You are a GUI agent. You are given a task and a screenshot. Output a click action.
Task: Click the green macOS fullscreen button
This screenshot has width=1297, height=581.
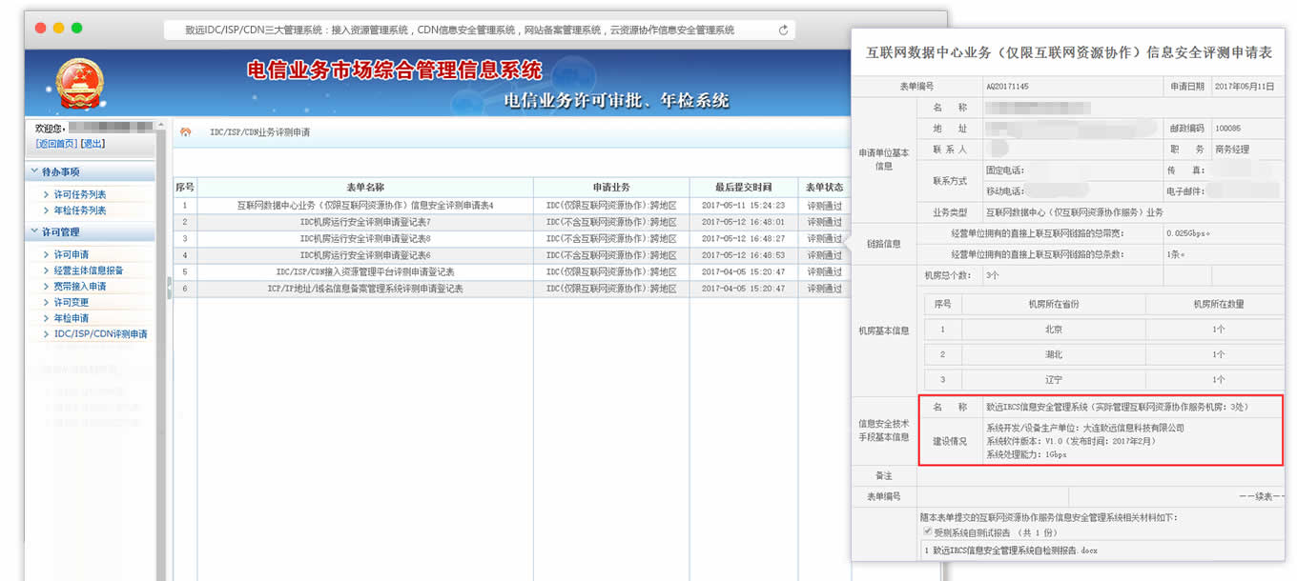[77, 29]
